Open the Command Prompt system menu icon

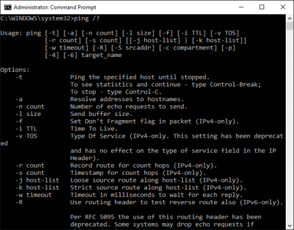8,7
